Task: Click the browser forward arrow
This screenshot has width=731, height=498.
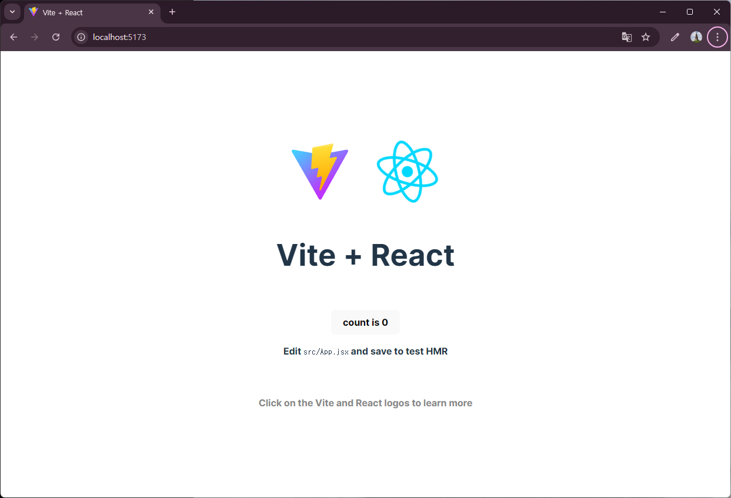Action: click(x=35, y=37)
